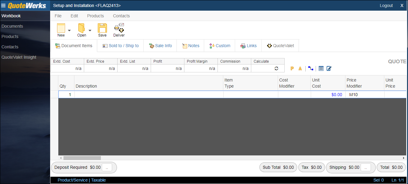This screenshot has width=408, height=184.
Task: Click the Open folder icon
Action: [x=81, y=28]
